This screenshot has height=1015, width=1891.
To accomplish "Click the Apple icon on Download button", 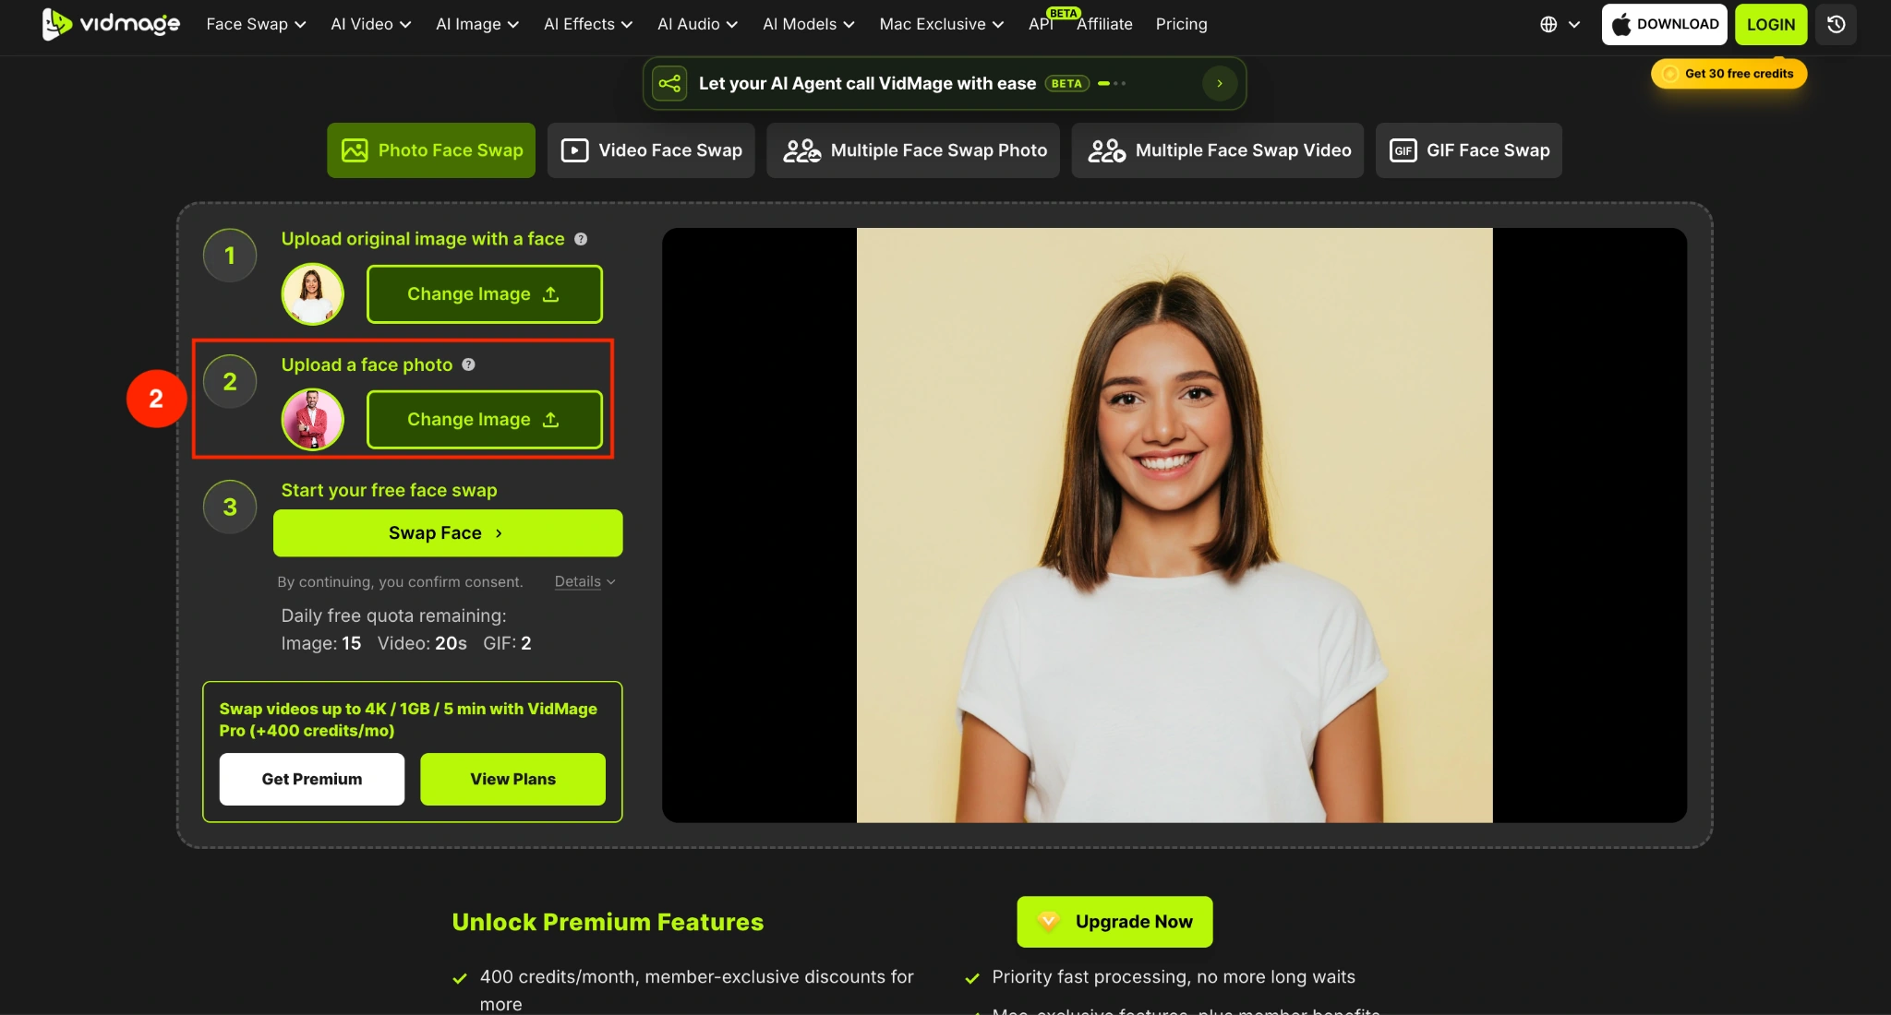I will coord(1621,25).
